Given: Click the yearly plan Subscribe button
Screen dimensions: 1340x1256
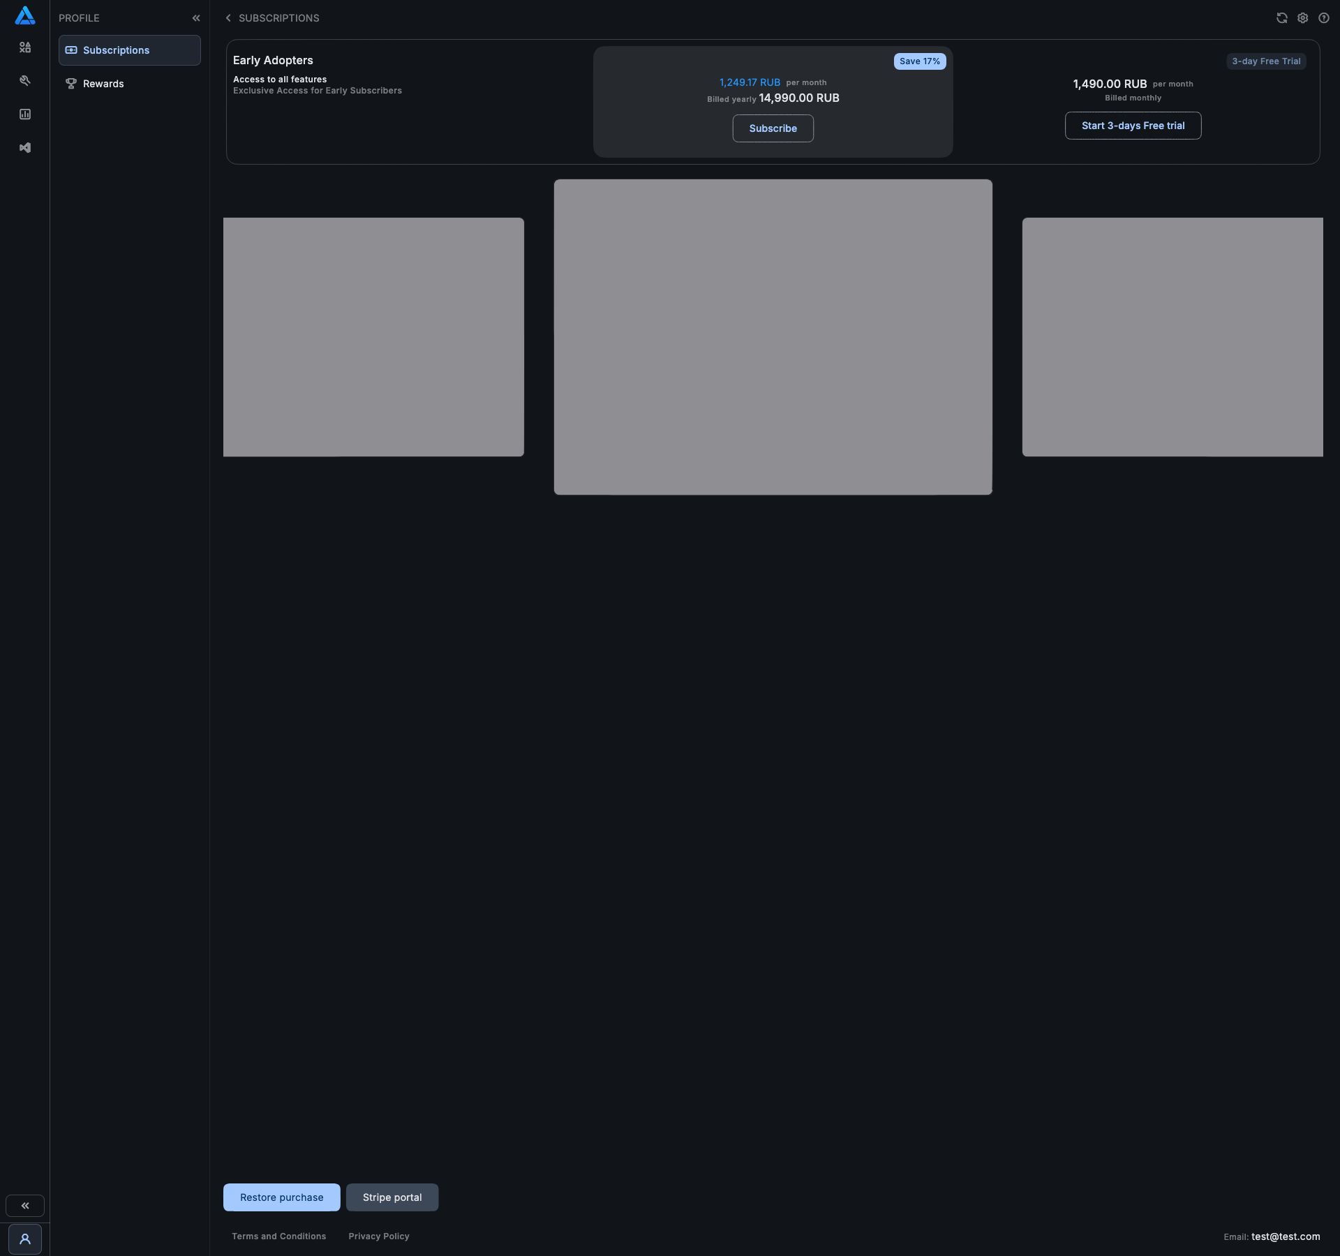Looking at the screenshot, I should [x=773, y=128].
